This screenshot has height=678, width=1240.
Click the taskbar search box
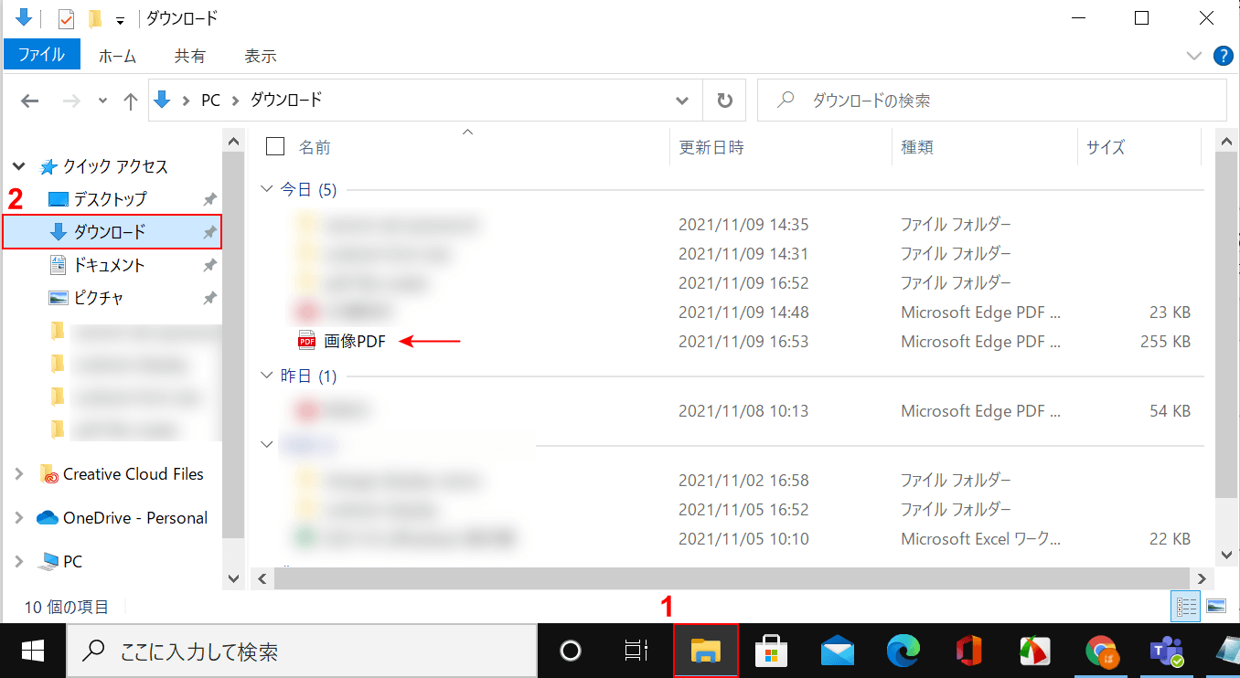[x=301, y=652]
